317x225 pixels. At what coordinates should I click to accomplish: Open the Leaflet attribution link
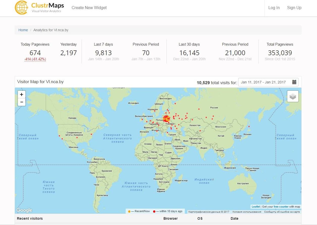click(x=256, y=207)
